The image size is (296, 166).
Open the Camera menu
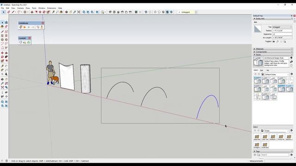click(x=20, y=8)
